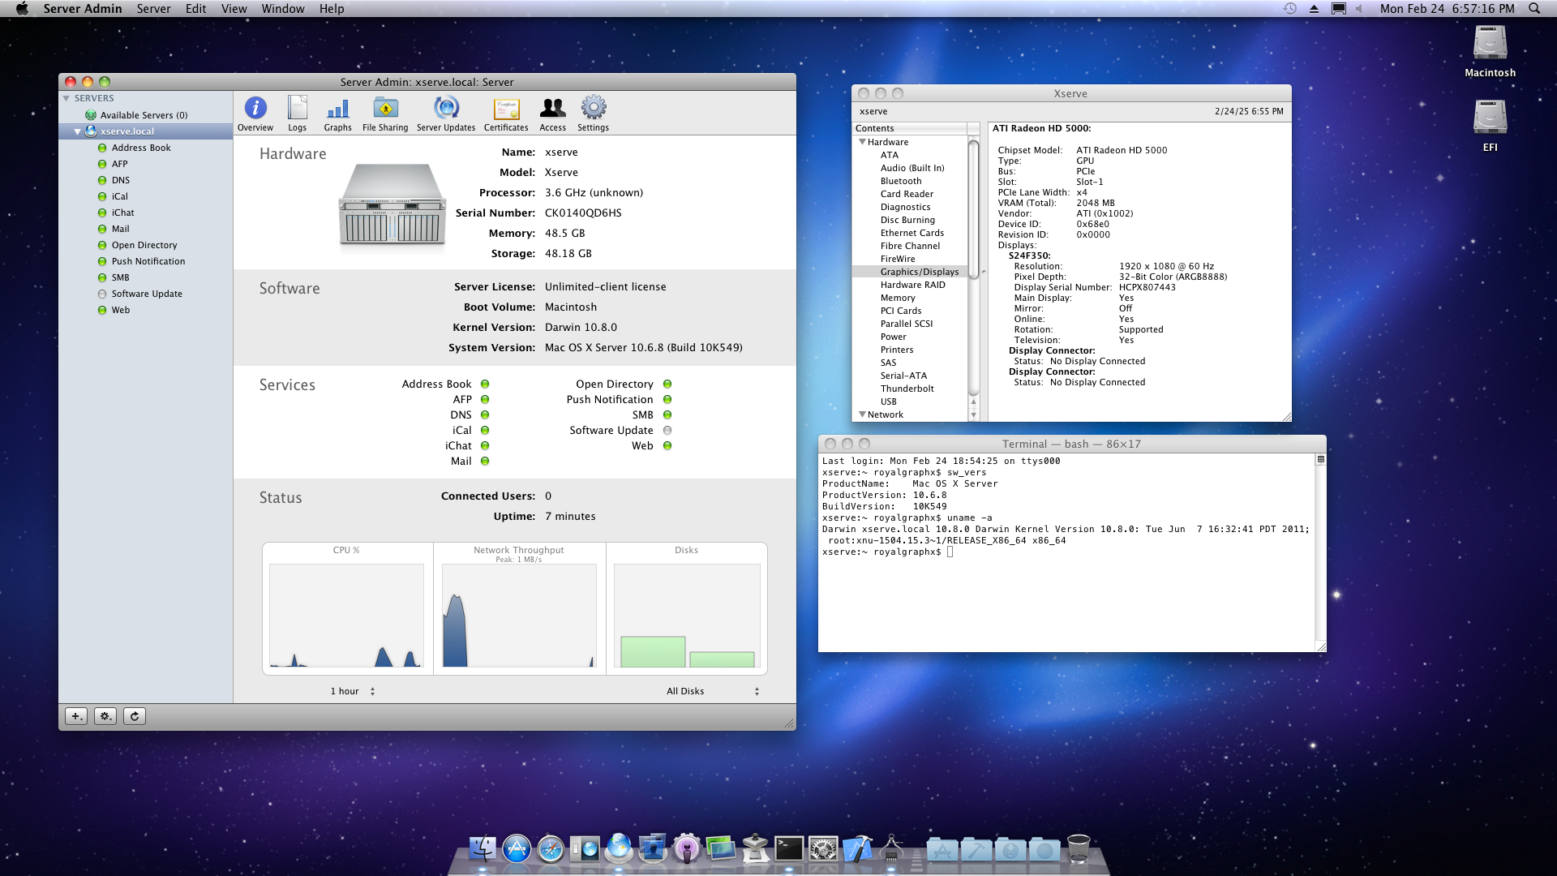
Task: Open the Window menu in the menu bar
Action: [x=283, y=9]
